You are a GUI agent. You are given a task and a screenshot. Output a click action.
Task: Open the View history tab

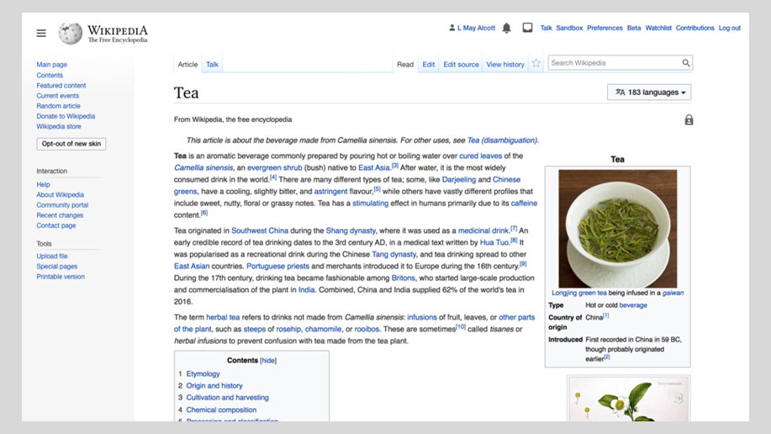505,65
